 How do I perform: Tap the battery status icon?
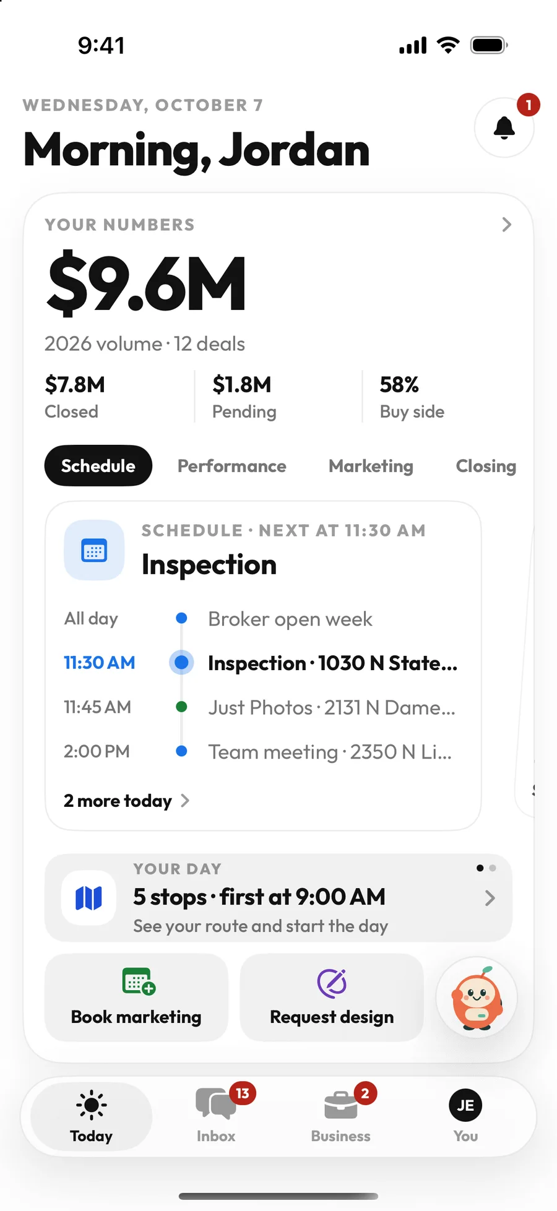(489, 45)
